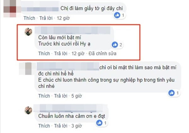Click the thumbs-up icon on the 'E chúc chi' comment
The image size is (189, 133).
(x=171, y=93)
